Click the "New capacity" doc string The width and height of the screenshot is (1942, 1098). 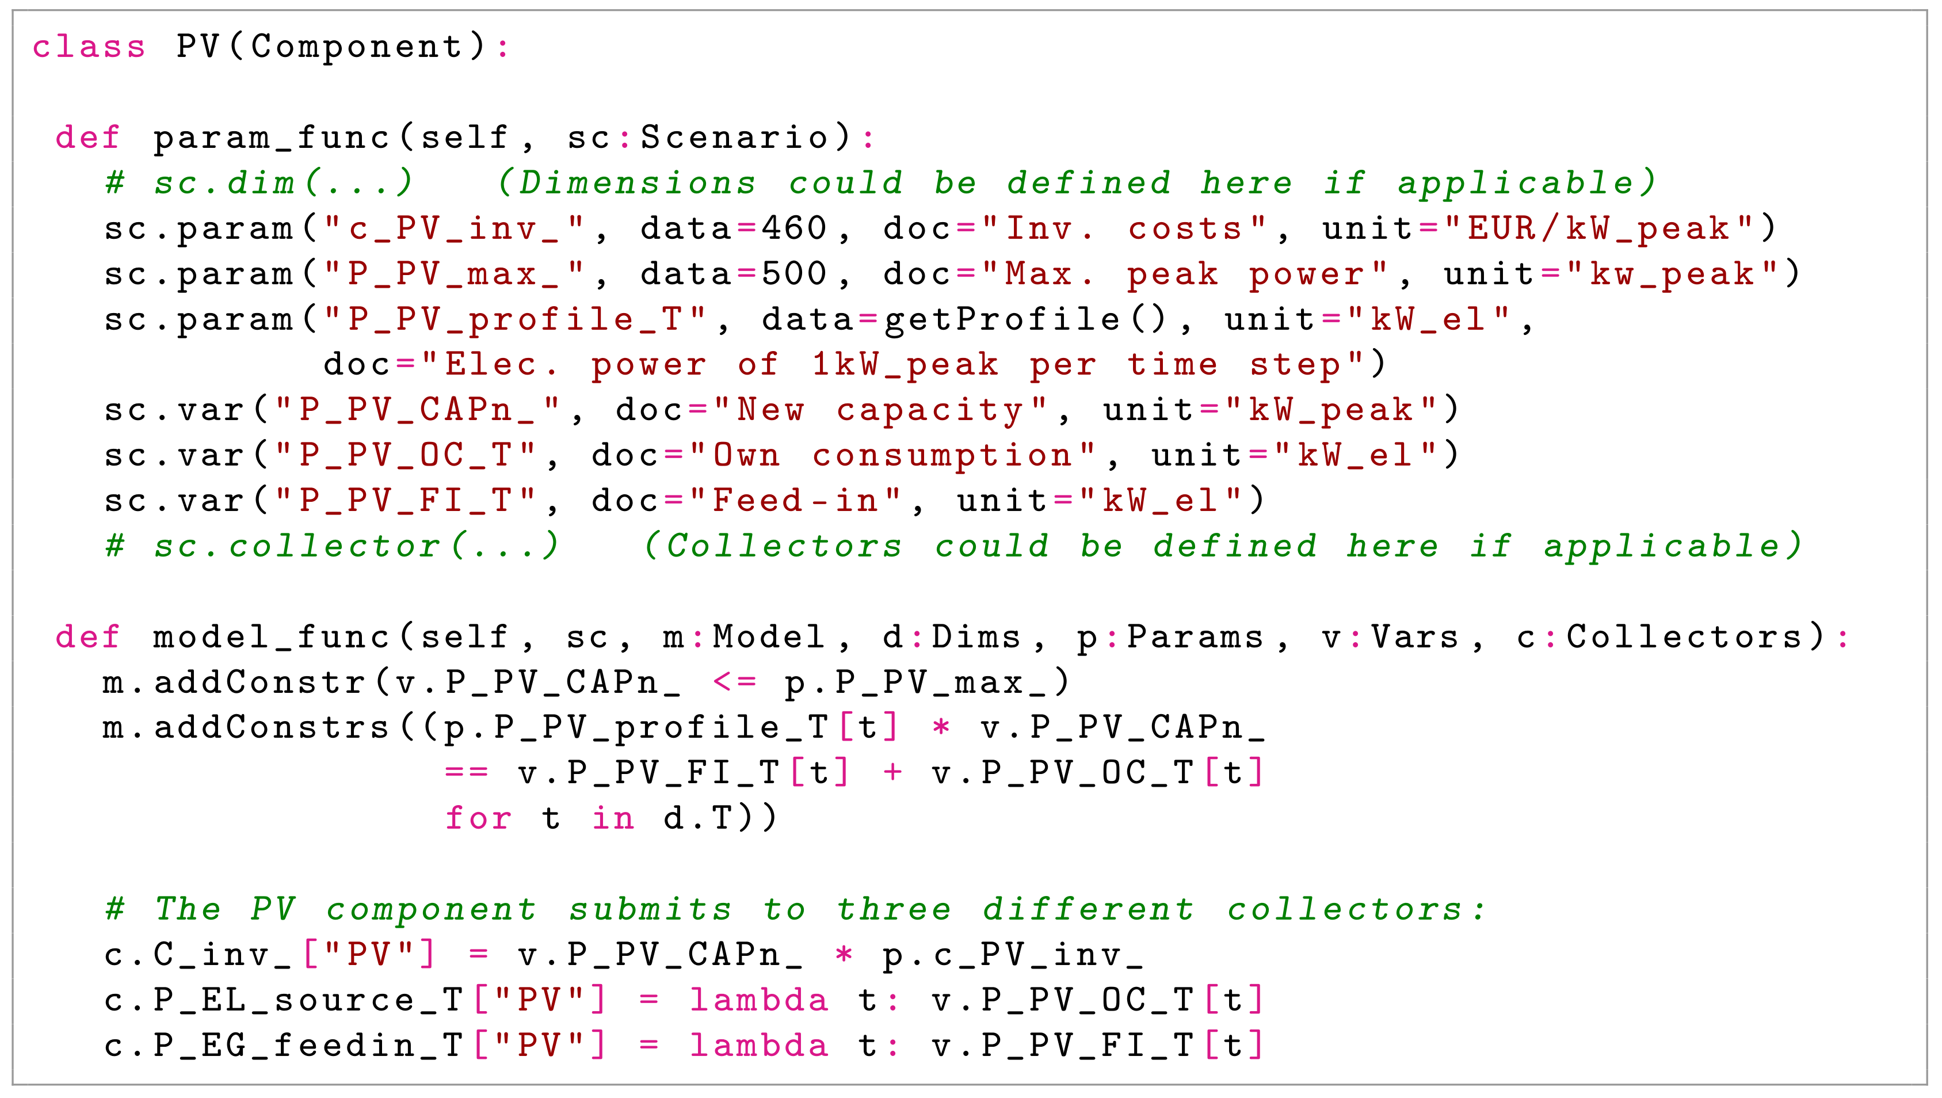pos(880,410)
